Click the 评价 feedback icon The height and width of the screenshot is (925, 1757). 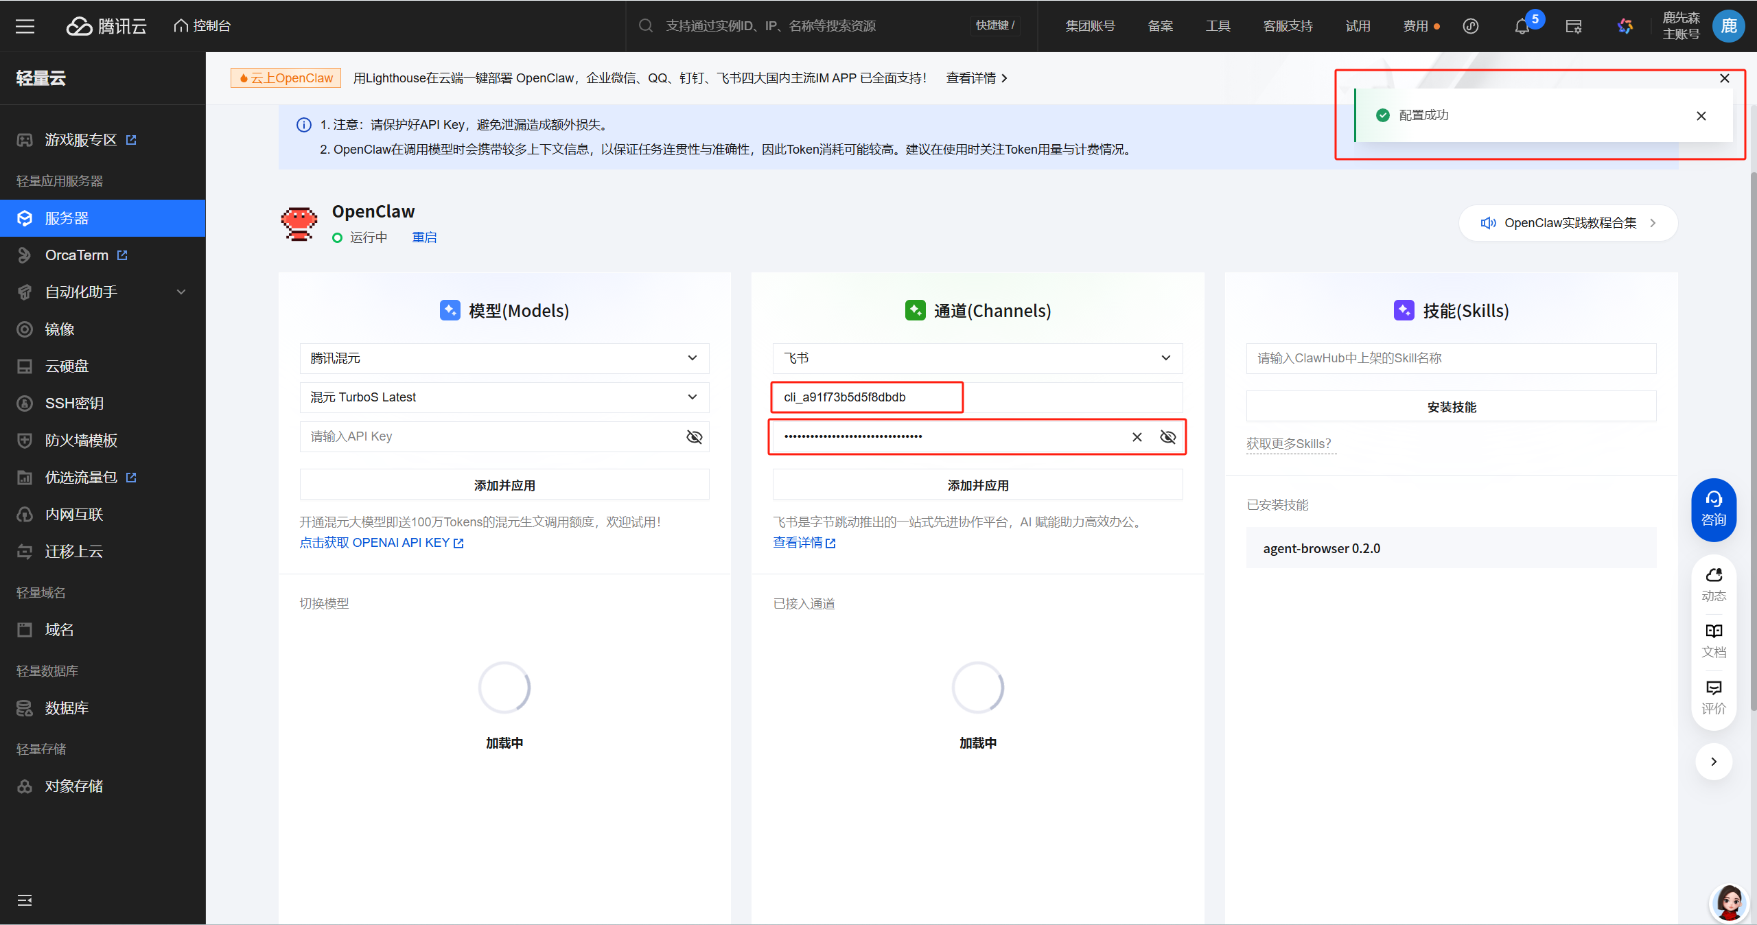pos(1713,696)
